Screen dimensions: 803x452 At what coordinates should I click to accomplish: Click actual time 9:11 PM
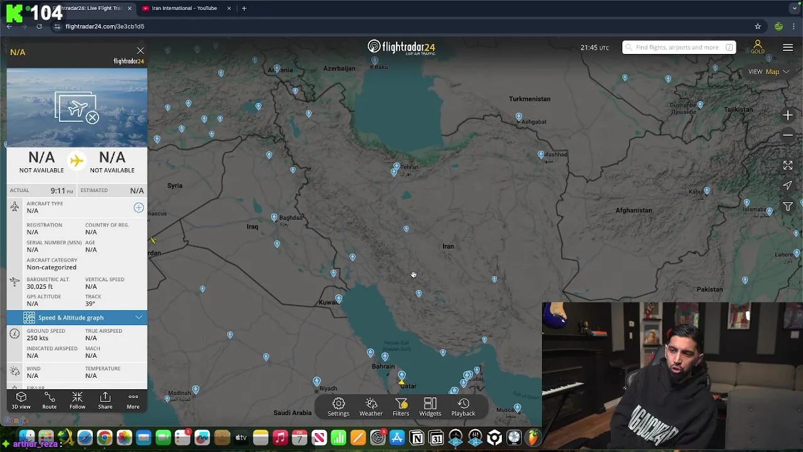(61, 190)
